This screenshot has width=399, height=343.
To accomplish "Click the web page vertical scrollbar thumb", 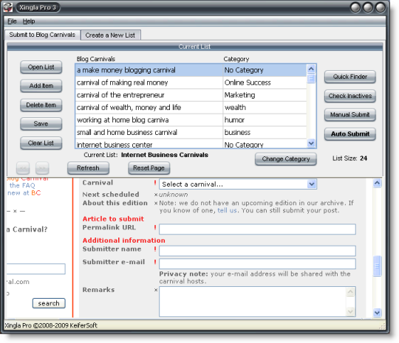I will [x=377, y=266].
